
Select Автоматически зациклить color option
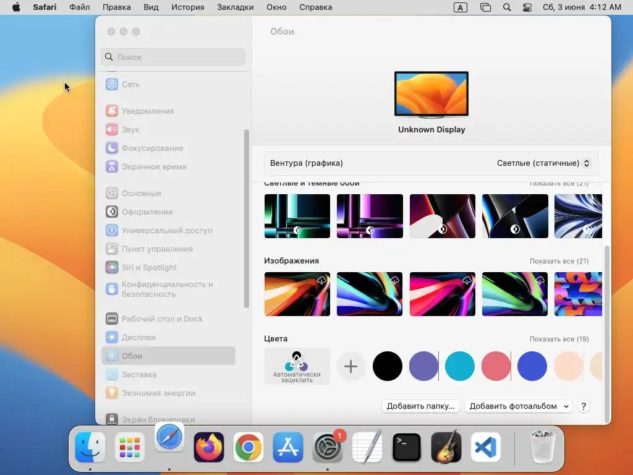click(297, 366)
